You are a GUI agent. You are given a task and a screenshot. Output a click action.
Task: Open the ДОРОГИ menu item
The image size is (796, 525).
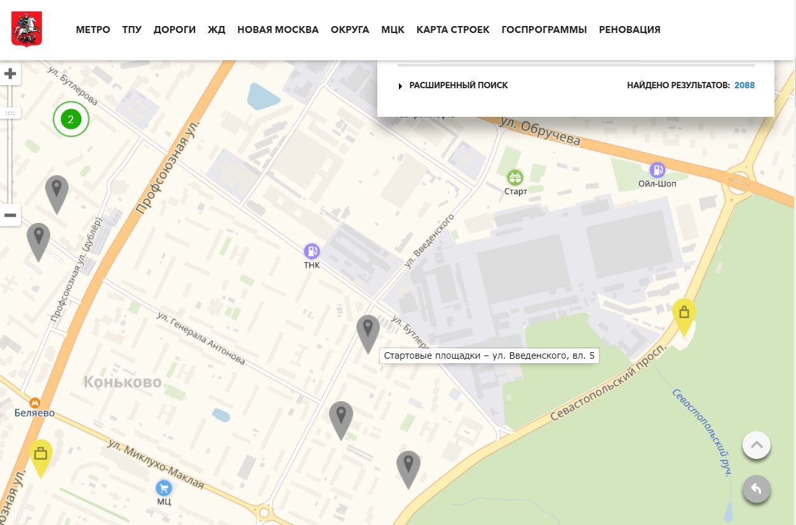point(175,30)
